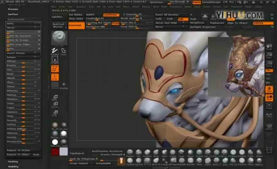Viewport: 277px width, 169px height.
Task: Pick the dark red main color swatch
Action: coord(55,152)
